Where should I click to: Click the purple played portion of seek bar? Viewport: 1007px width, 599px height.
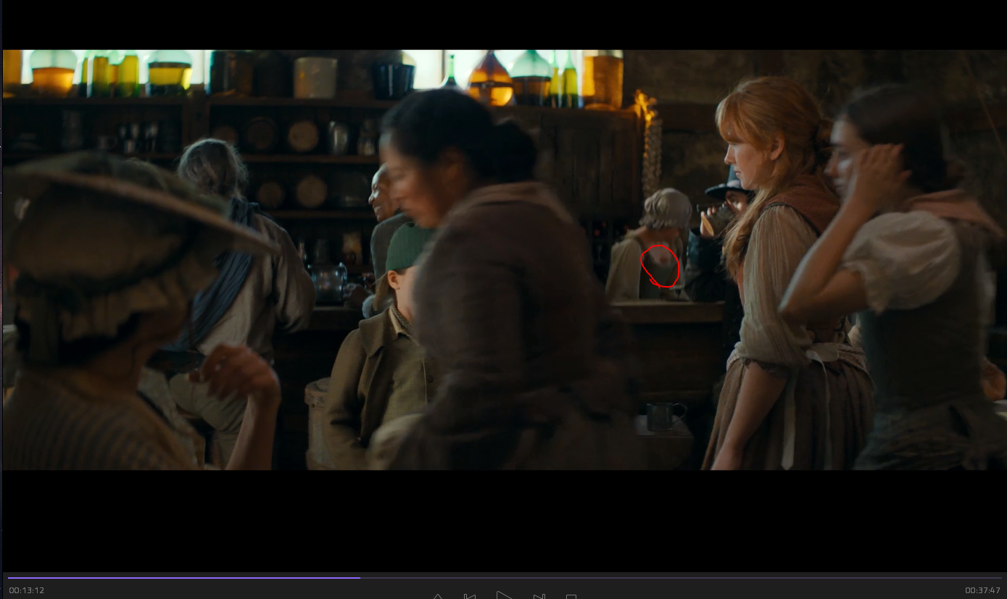pos(181,578)
